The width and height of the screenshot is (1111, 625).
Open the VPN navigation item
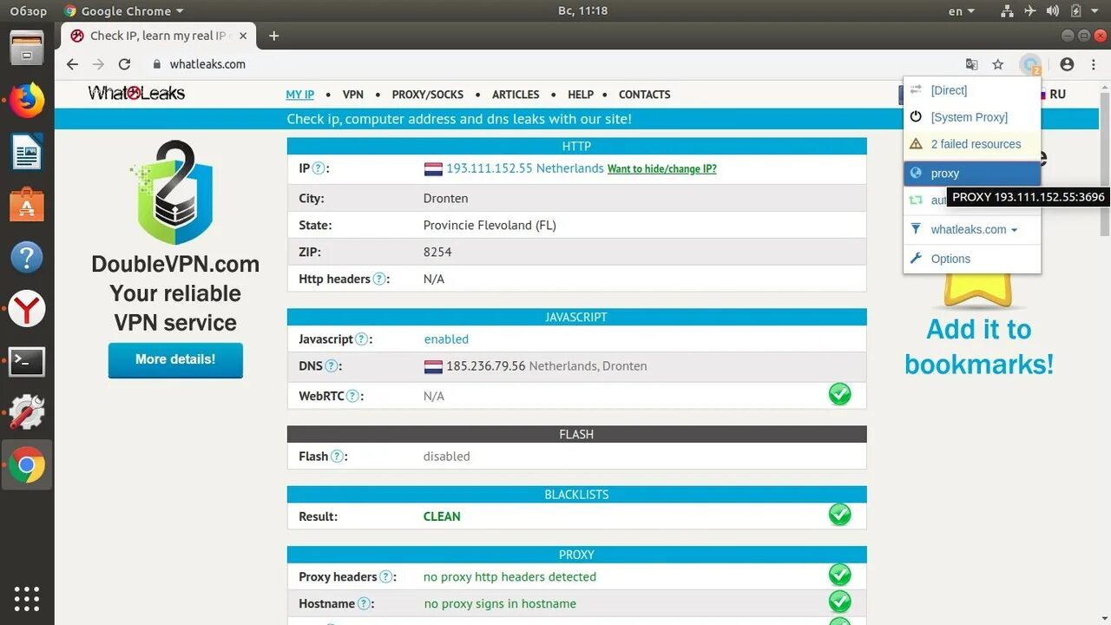[x=352, y=95]
